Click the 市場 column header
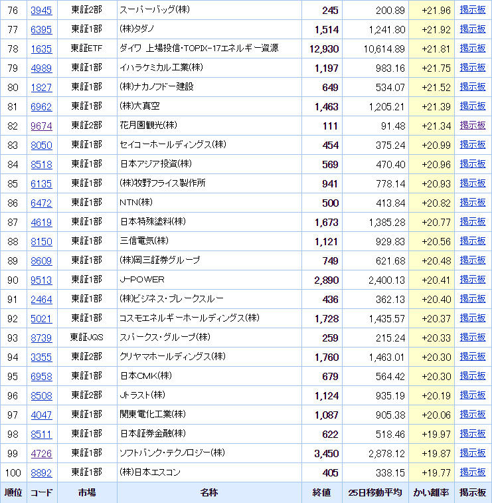Image resolution: width=492 pixels, height=503 pixels. 87,492
